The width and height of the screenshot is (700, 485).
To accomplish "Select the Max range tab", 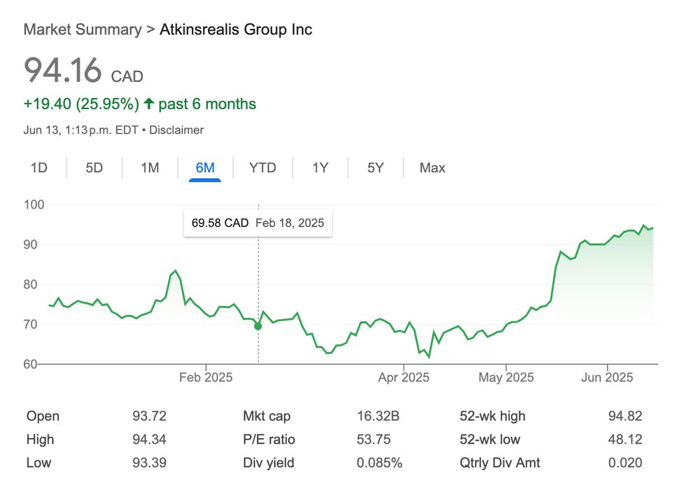I will [432, 168].
